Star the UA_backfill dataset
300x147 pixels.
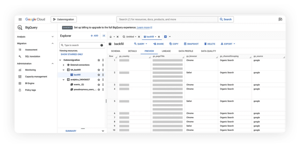(x=99, y=70)
